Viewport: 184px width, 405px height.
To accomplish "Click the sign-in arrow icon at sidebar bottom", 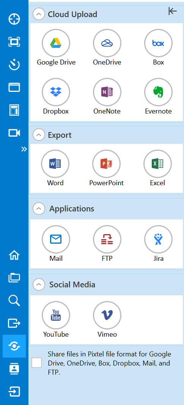I will click(14, 392).
